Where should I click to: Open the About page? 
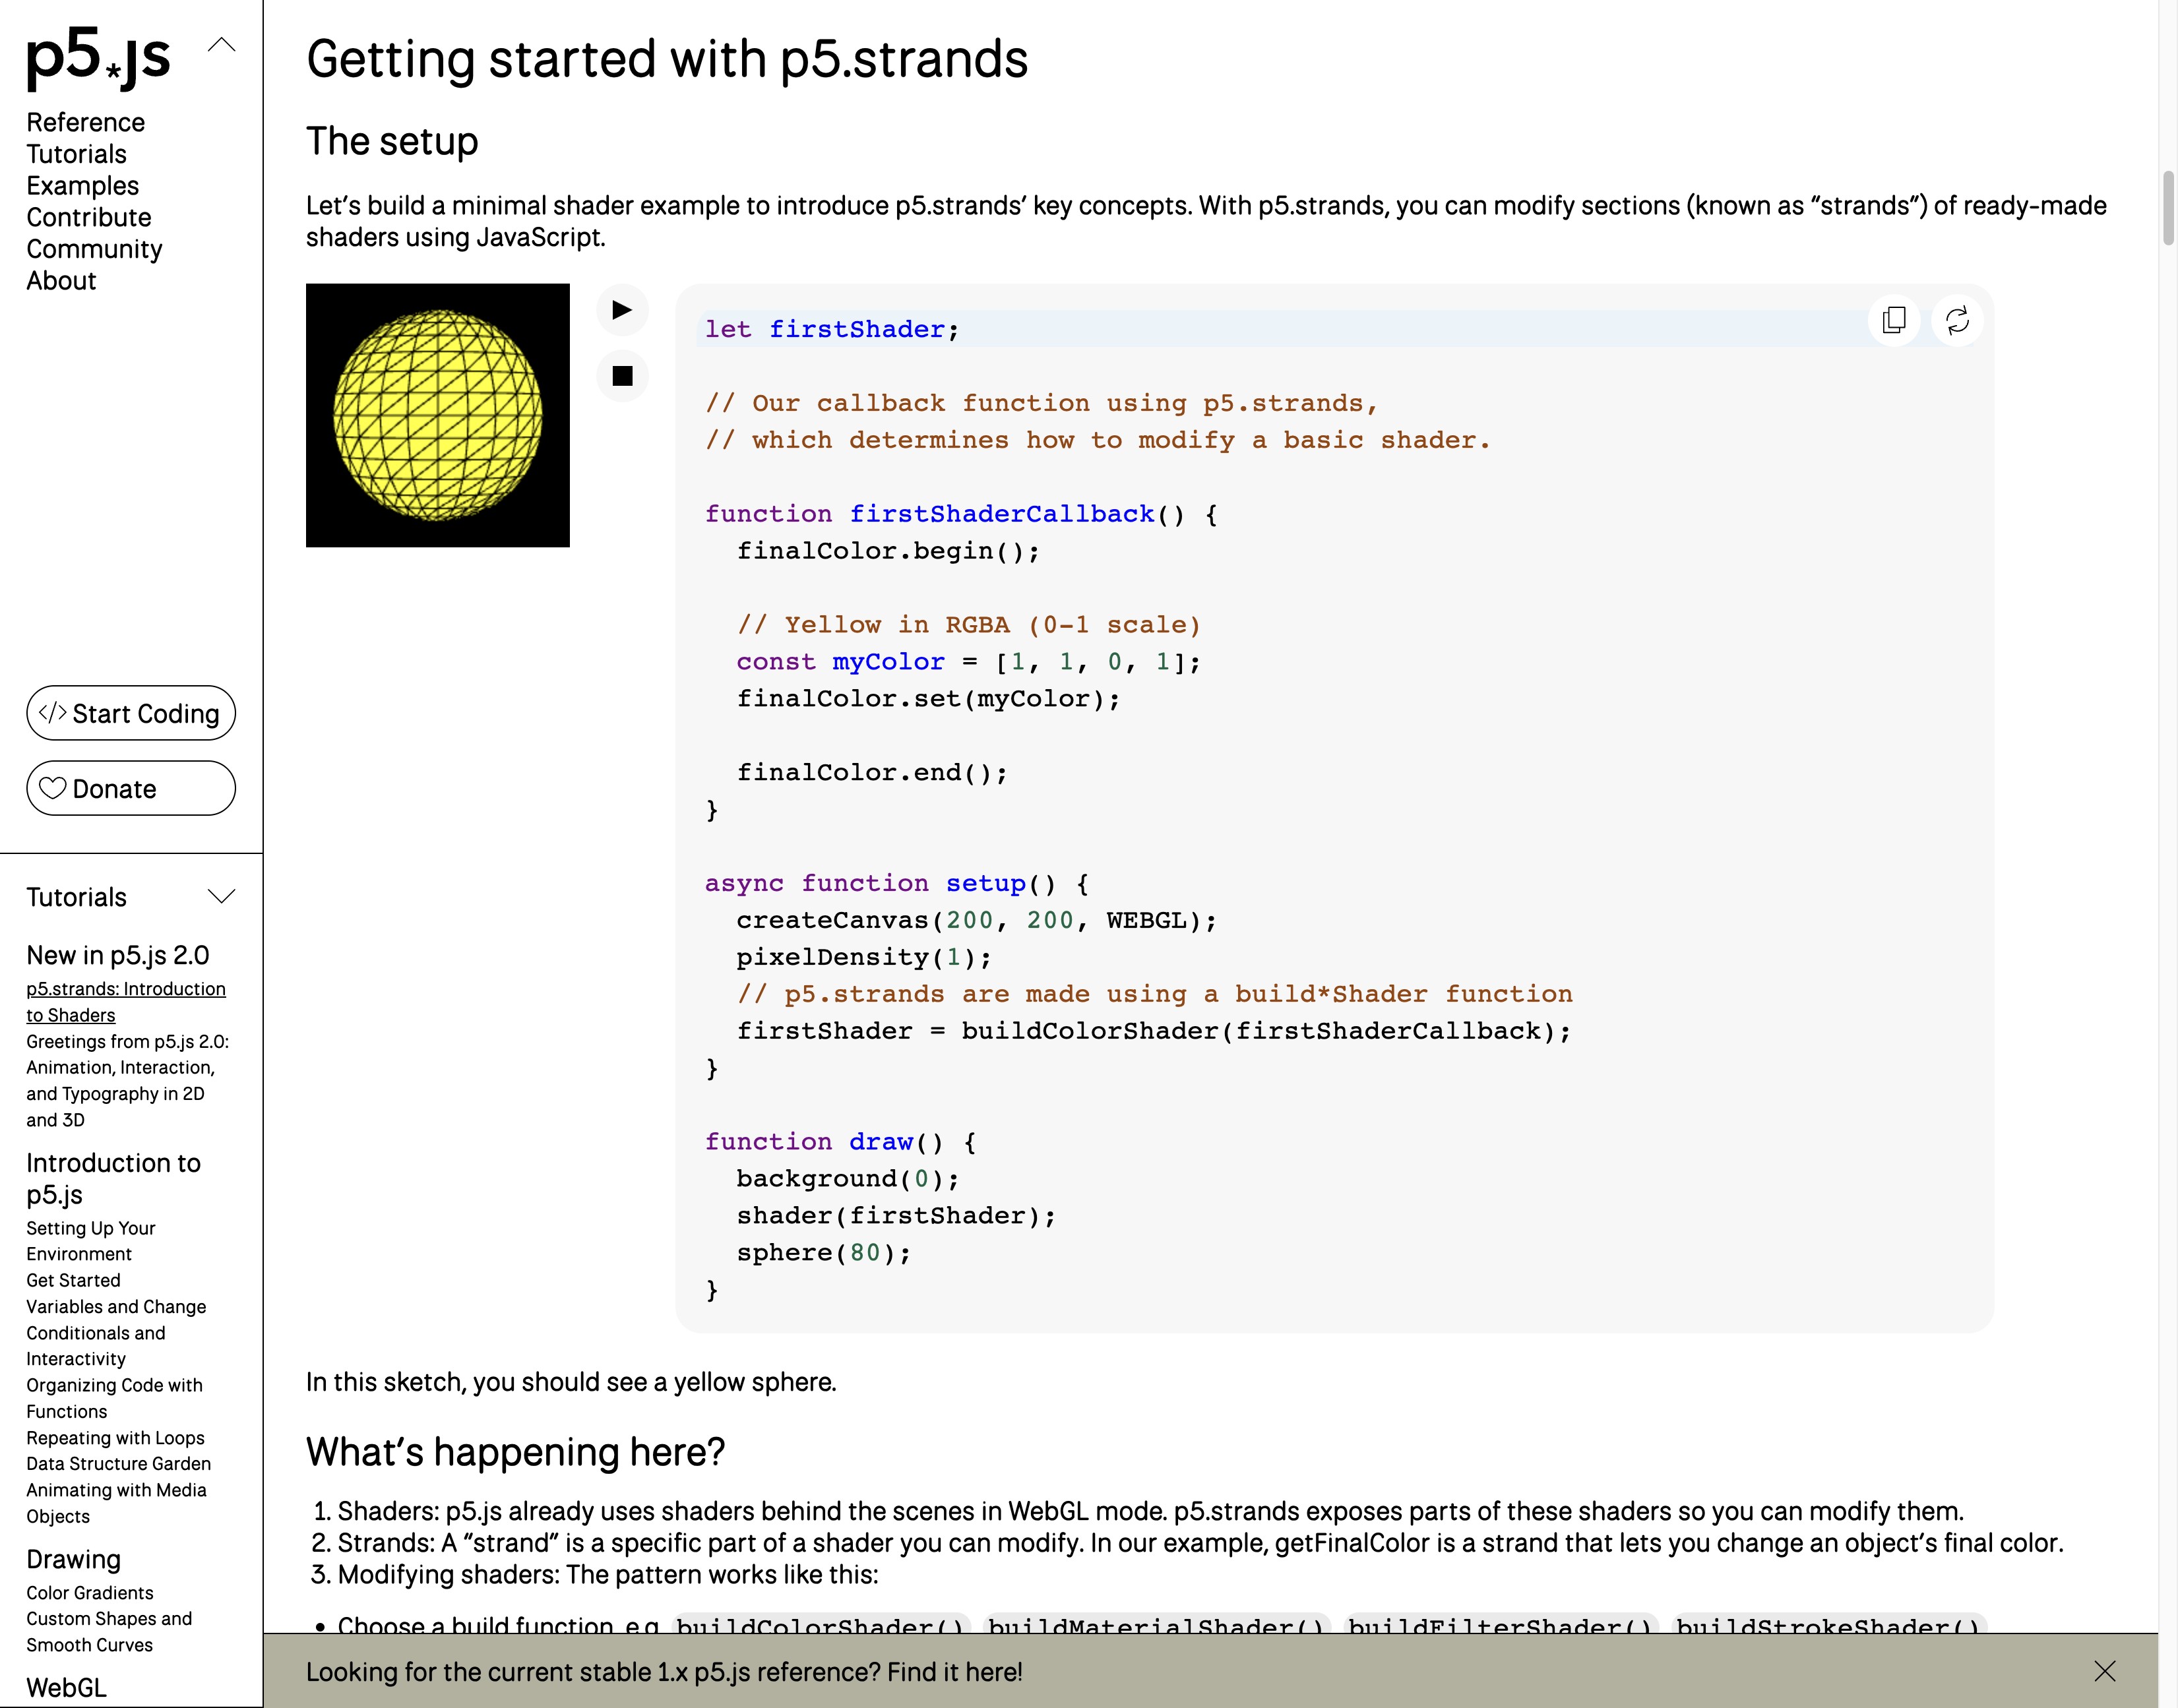pos(61,281)
